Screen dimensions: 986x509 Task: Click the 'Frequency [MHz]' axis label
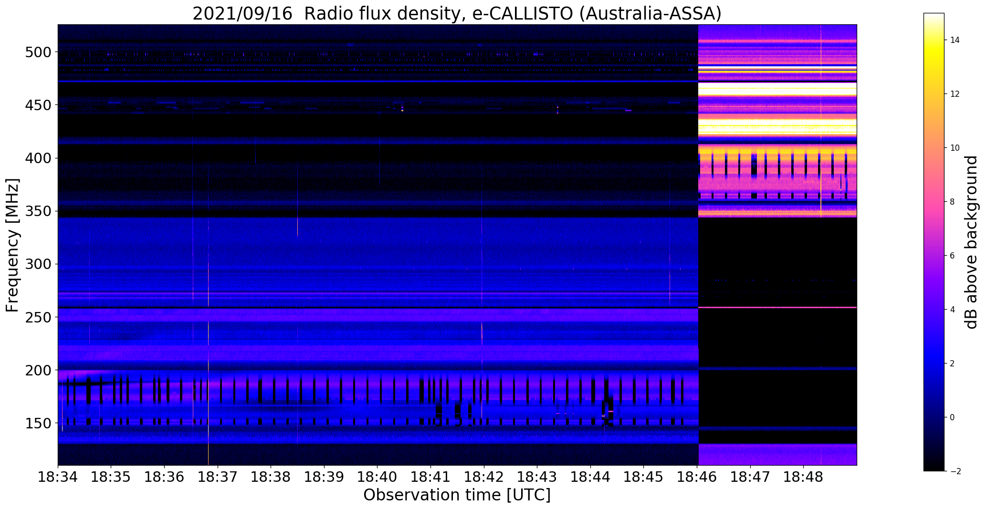click(x=13, y=245)
